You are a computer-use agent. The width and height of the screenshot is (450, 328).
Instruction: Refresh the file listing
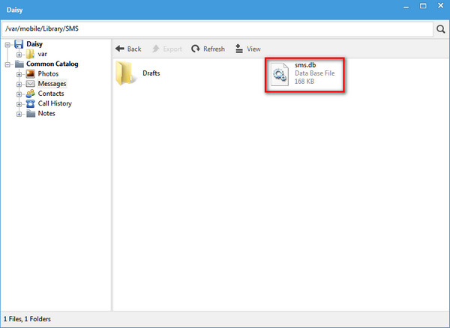208,49
